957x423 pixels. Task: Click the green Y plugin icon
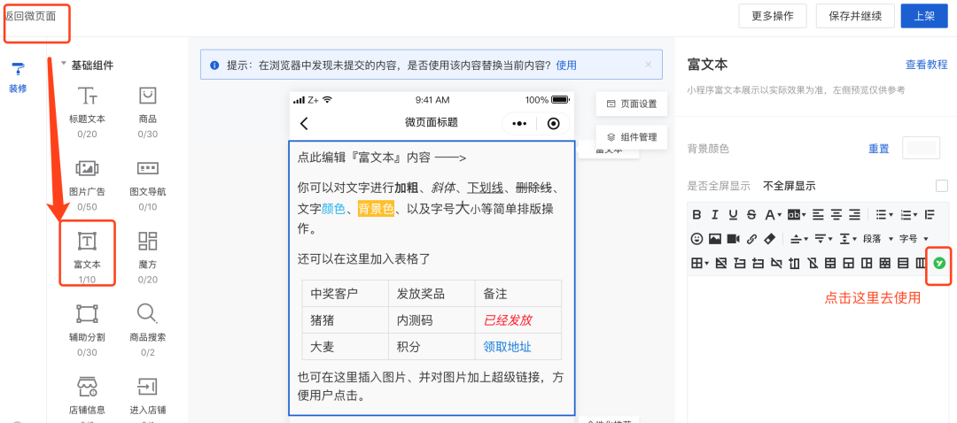(940, 264)
